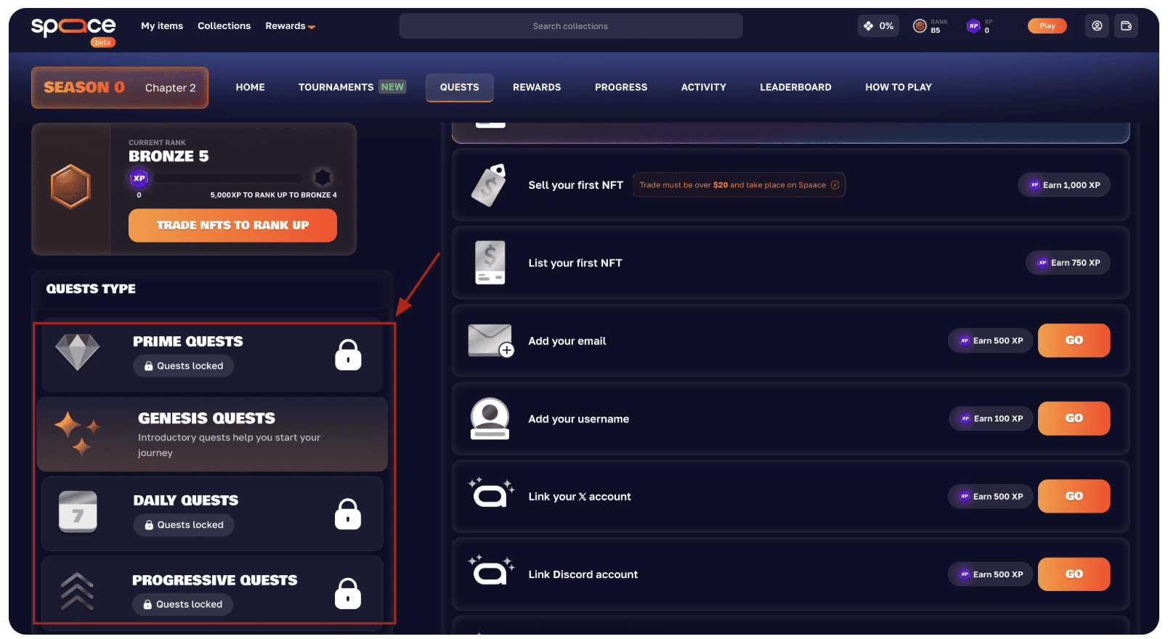Open the wallet icon in top bar
1168x639 pixels.
1126,26
